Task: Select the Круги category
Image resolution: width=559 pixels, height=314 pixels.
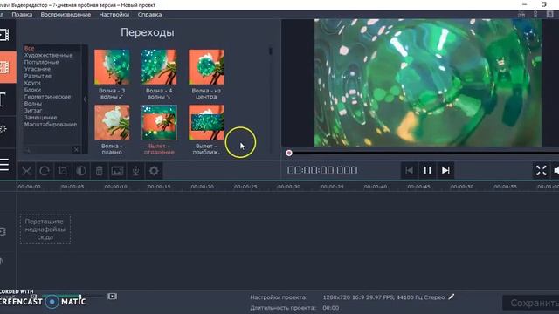Action: tap(32, 83)
